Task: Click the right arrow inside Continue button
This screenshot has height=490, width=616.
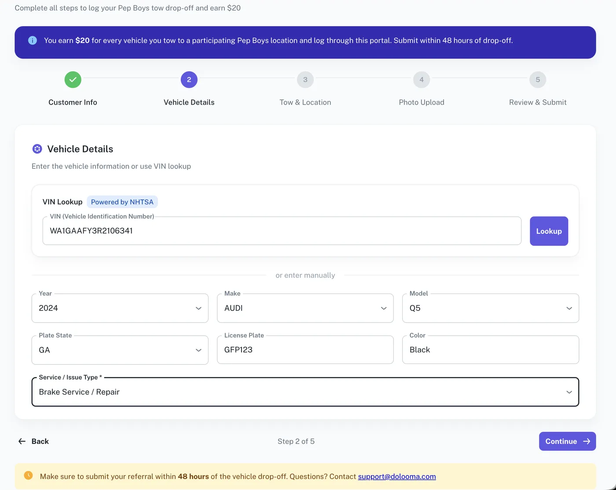Action: coord(587,441)
